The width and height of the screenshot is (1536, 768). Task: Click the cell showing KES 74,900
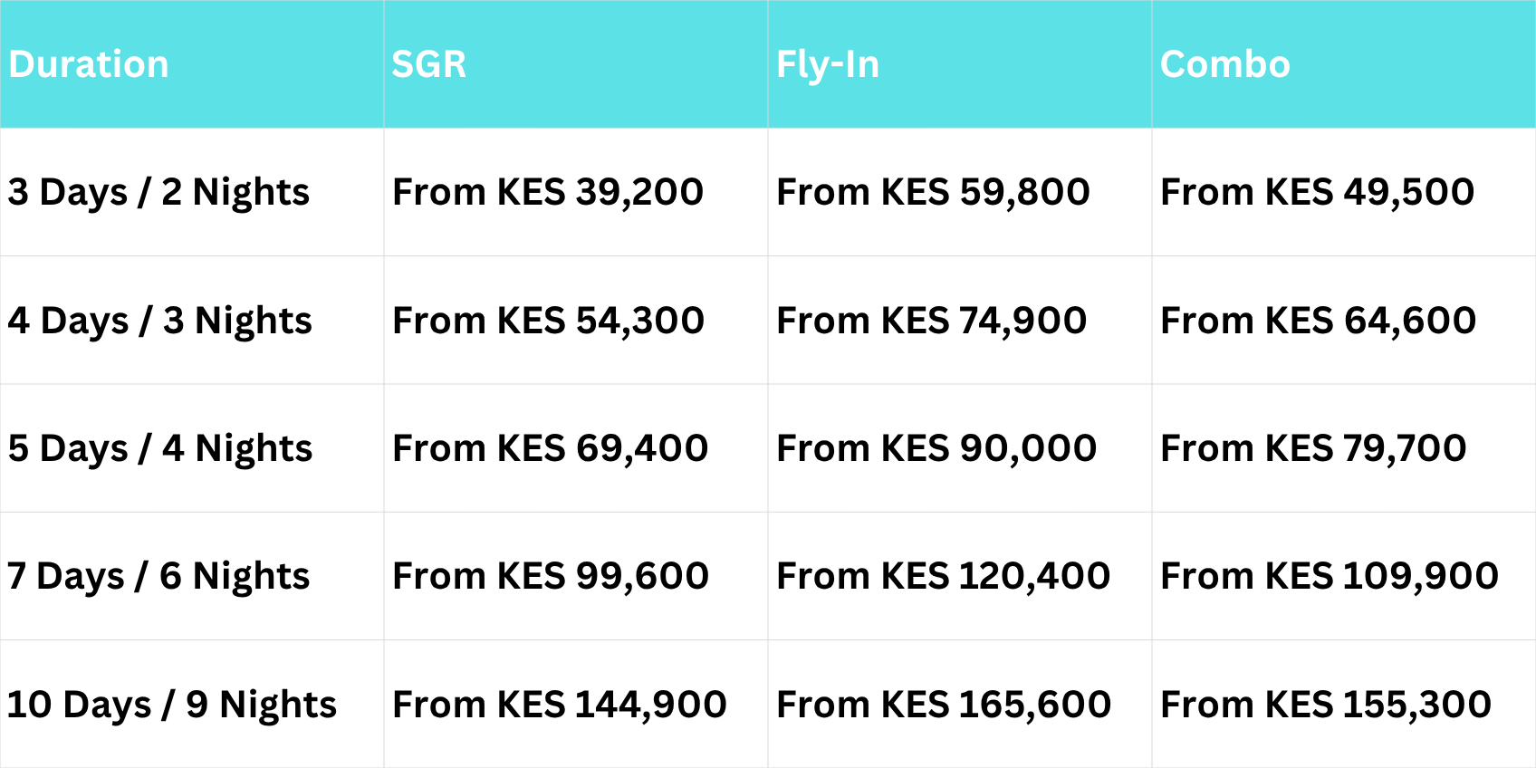coord(931,321)
